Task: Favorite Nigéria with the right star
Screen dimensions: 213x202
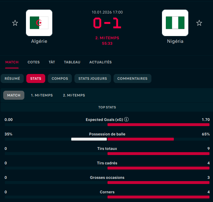Action: [x=199, y=23]
